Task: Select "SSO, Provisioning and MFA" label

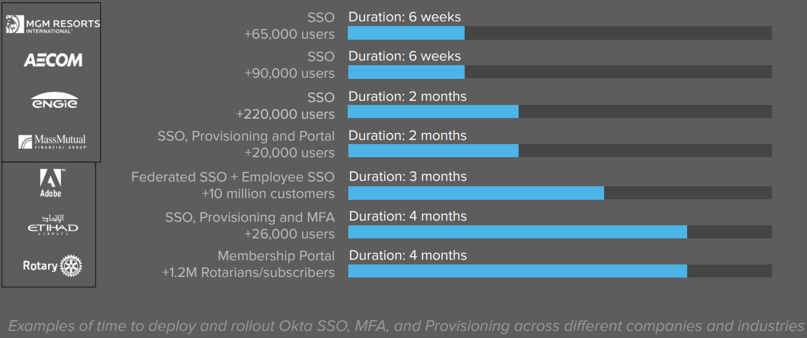Action: tap(250, 218)
